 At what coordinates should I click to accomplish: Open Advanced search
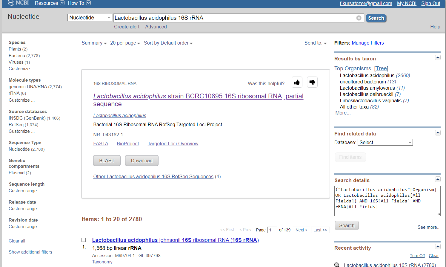point(156,27)
